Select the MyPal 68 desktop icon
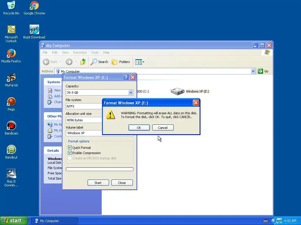 coord(11,80)
